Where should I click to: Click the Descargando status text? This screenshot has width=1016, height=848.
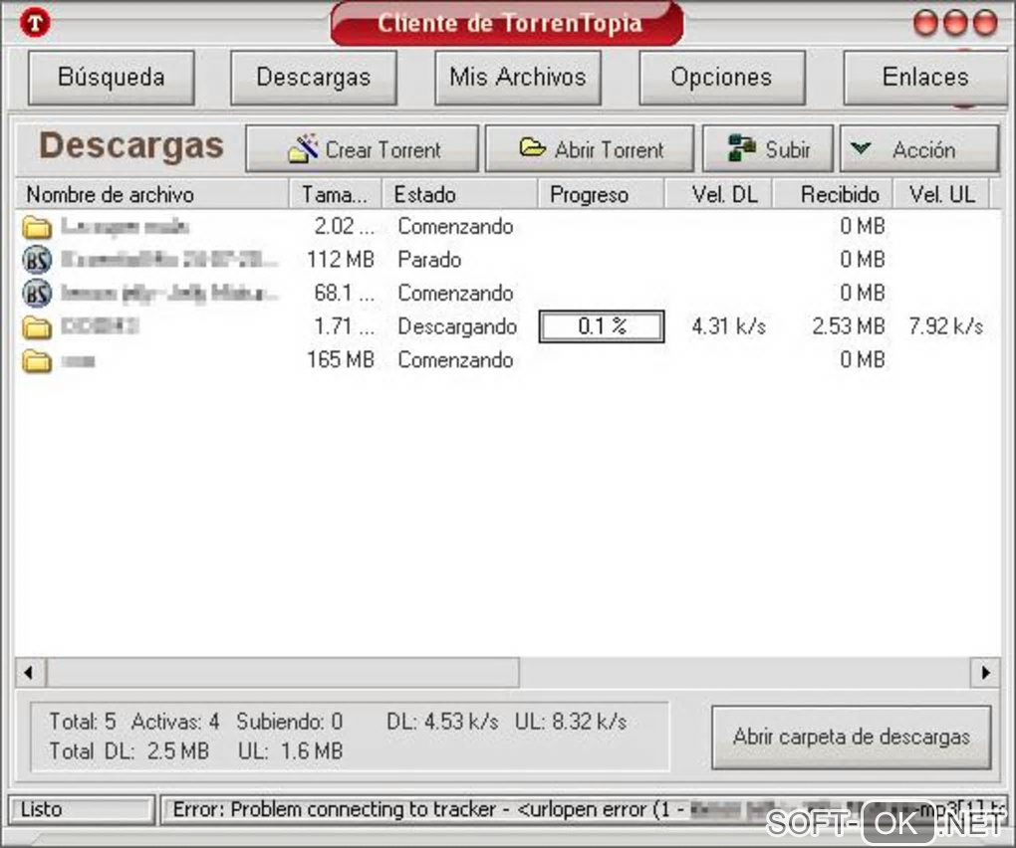457,326
